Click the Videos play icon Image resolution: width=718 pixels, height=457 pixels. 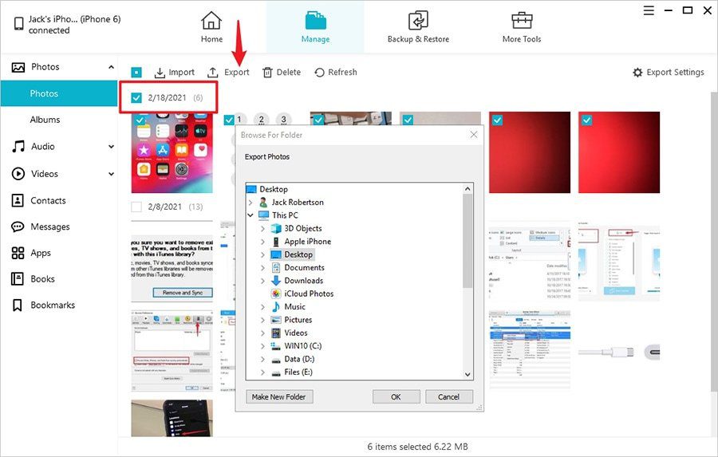tap(18, 174)
